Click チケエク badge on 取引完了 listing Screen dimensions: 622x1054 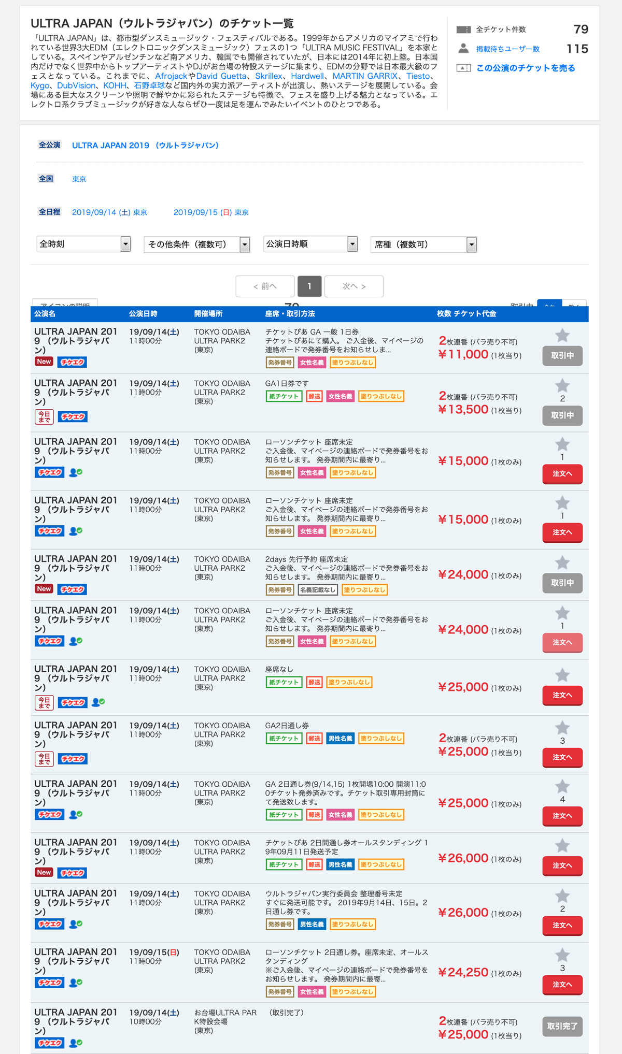50,1043
